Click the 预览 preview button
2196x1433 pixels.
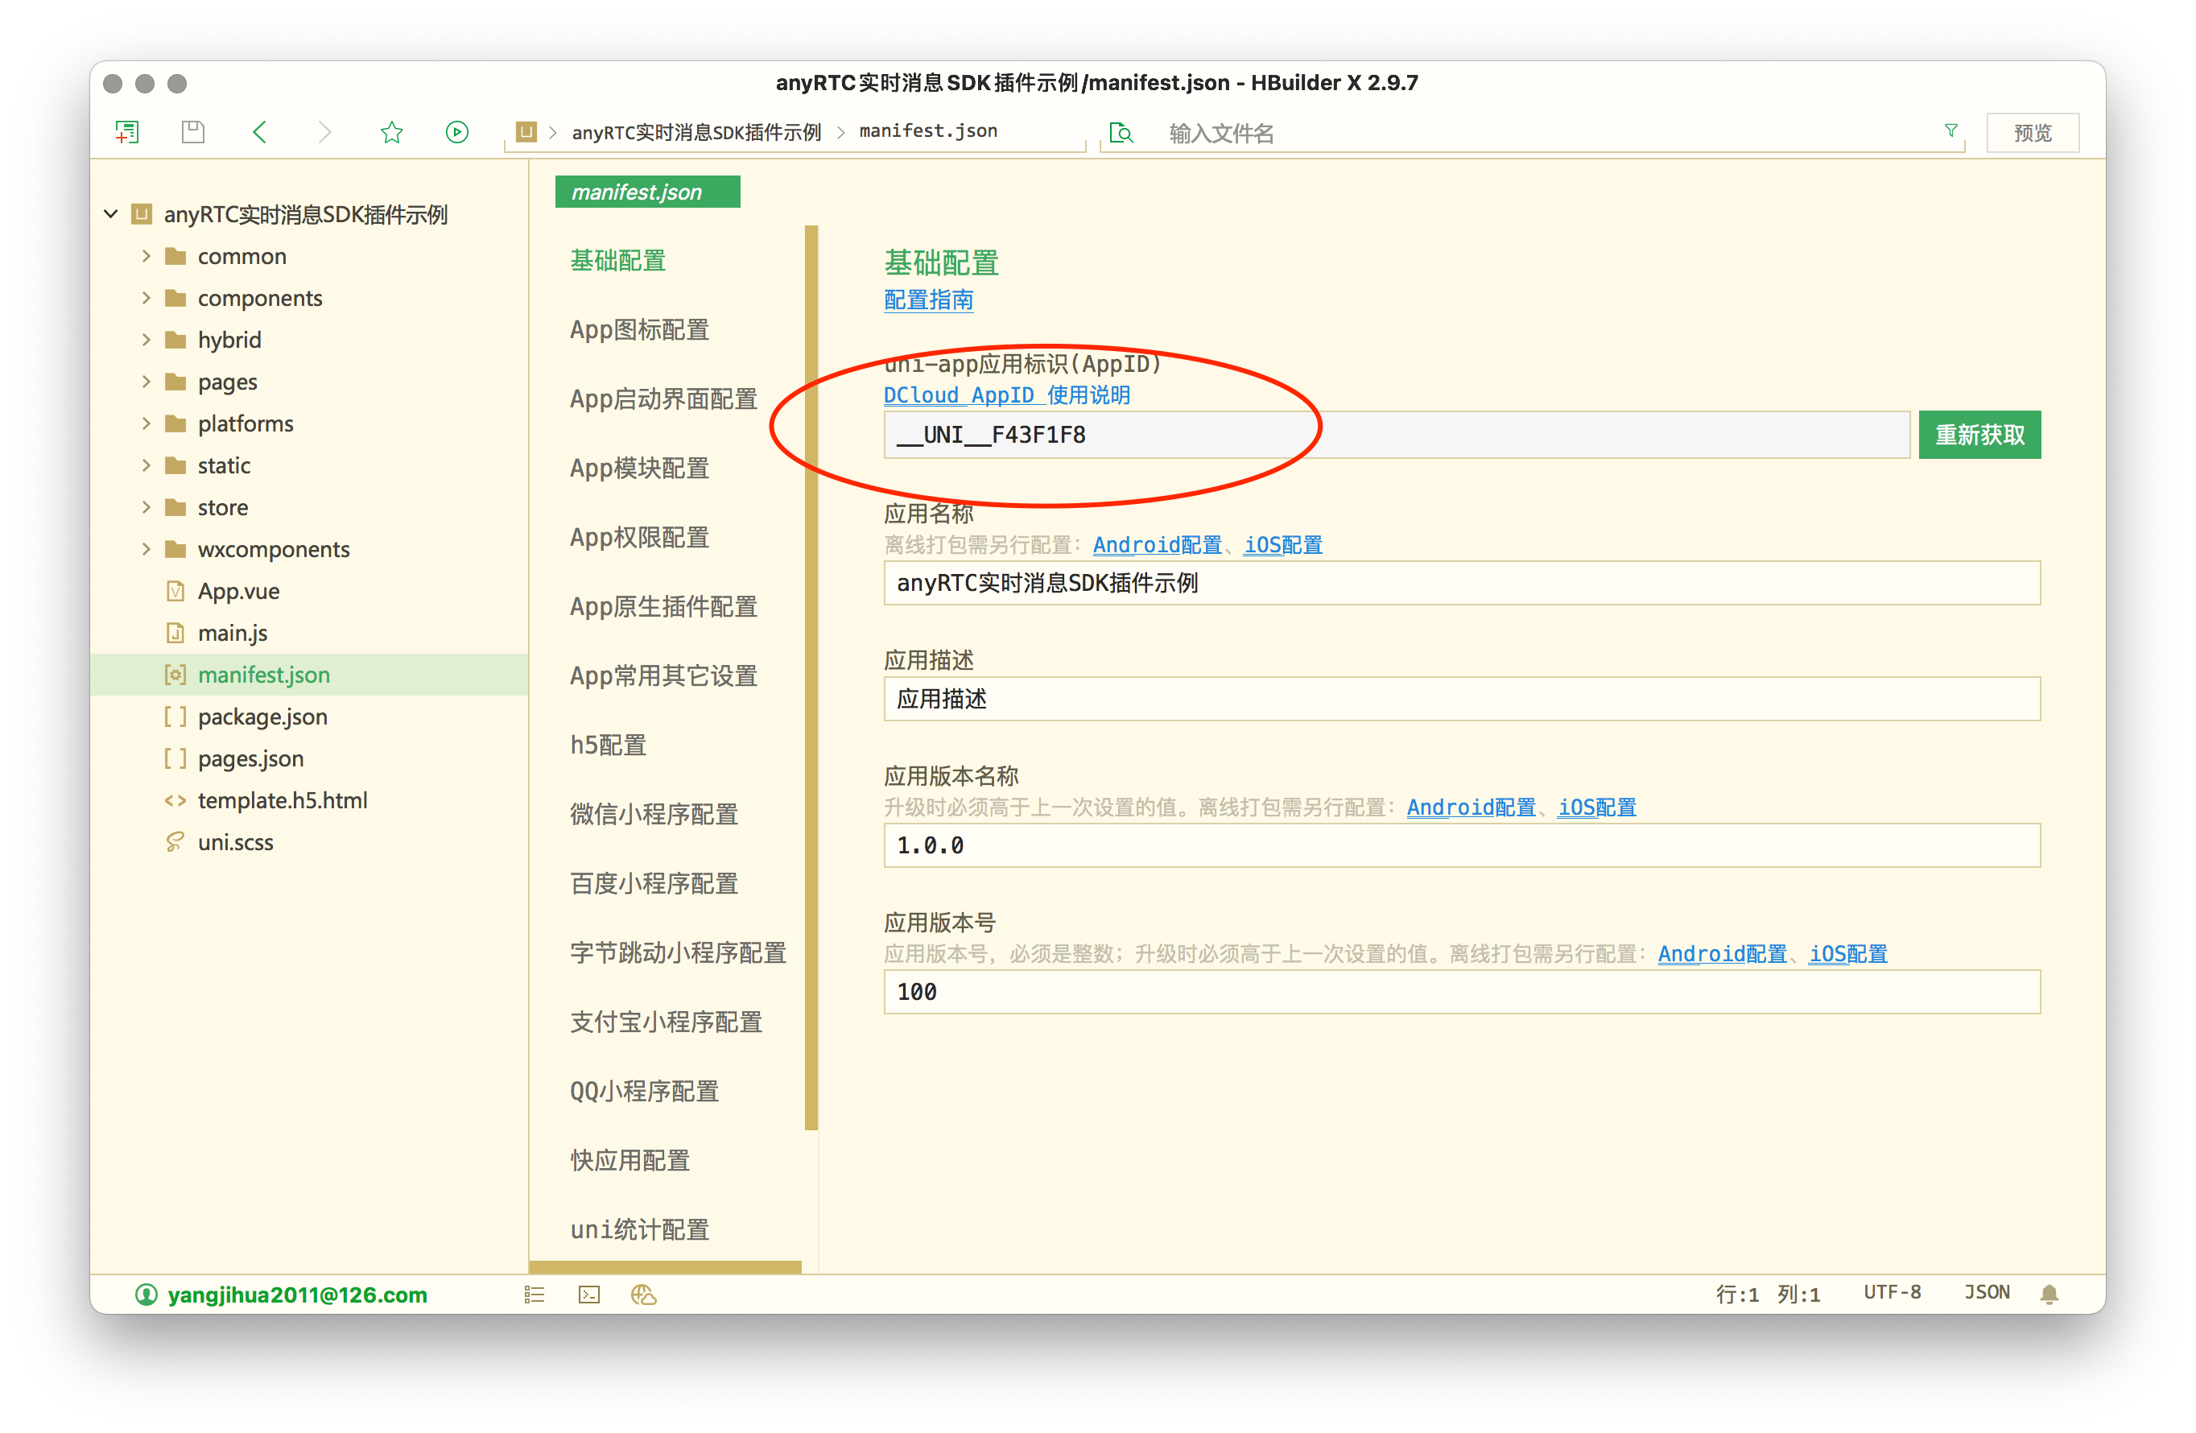point(2032,133)
